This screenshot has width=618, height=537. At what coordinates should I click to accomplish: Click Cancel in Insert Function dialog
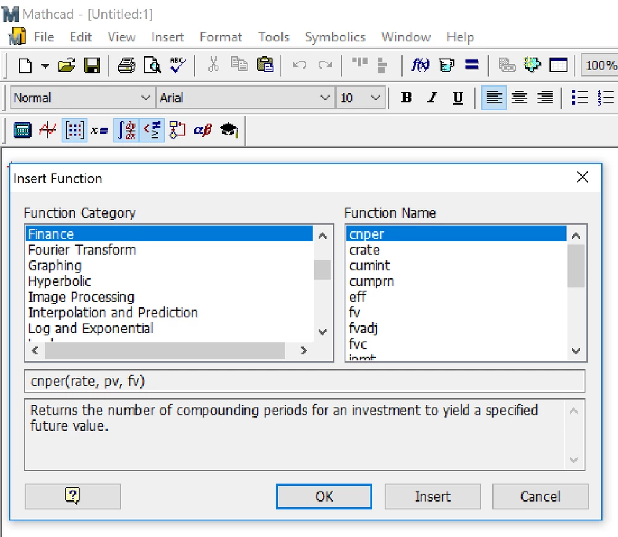click(x=540, y=496)
